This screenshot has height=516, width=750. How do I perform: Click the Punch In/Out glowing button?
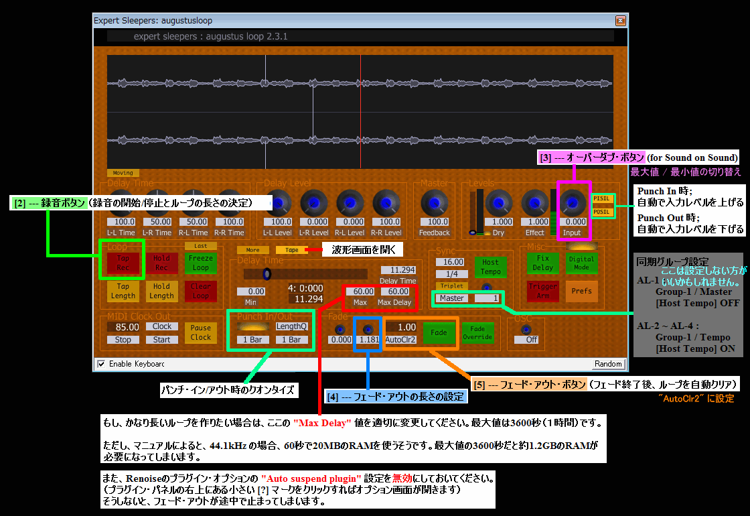tap(253, 326)
